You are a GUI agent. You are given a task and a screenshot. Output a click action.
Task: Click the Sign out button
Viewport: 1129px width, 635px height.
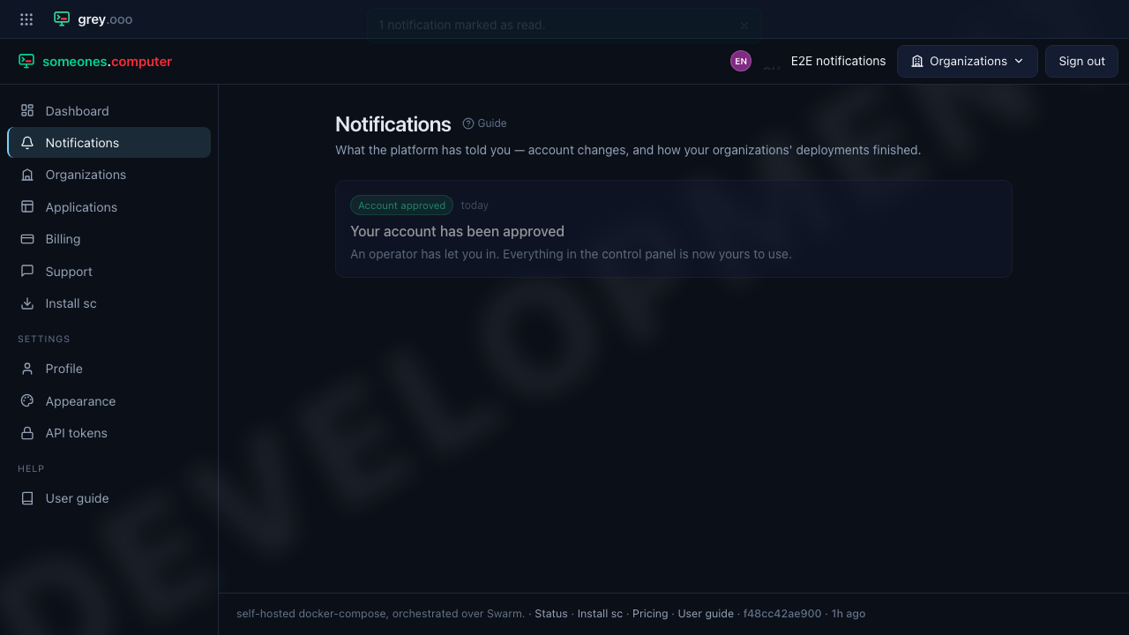click(x=1081, y=61)
